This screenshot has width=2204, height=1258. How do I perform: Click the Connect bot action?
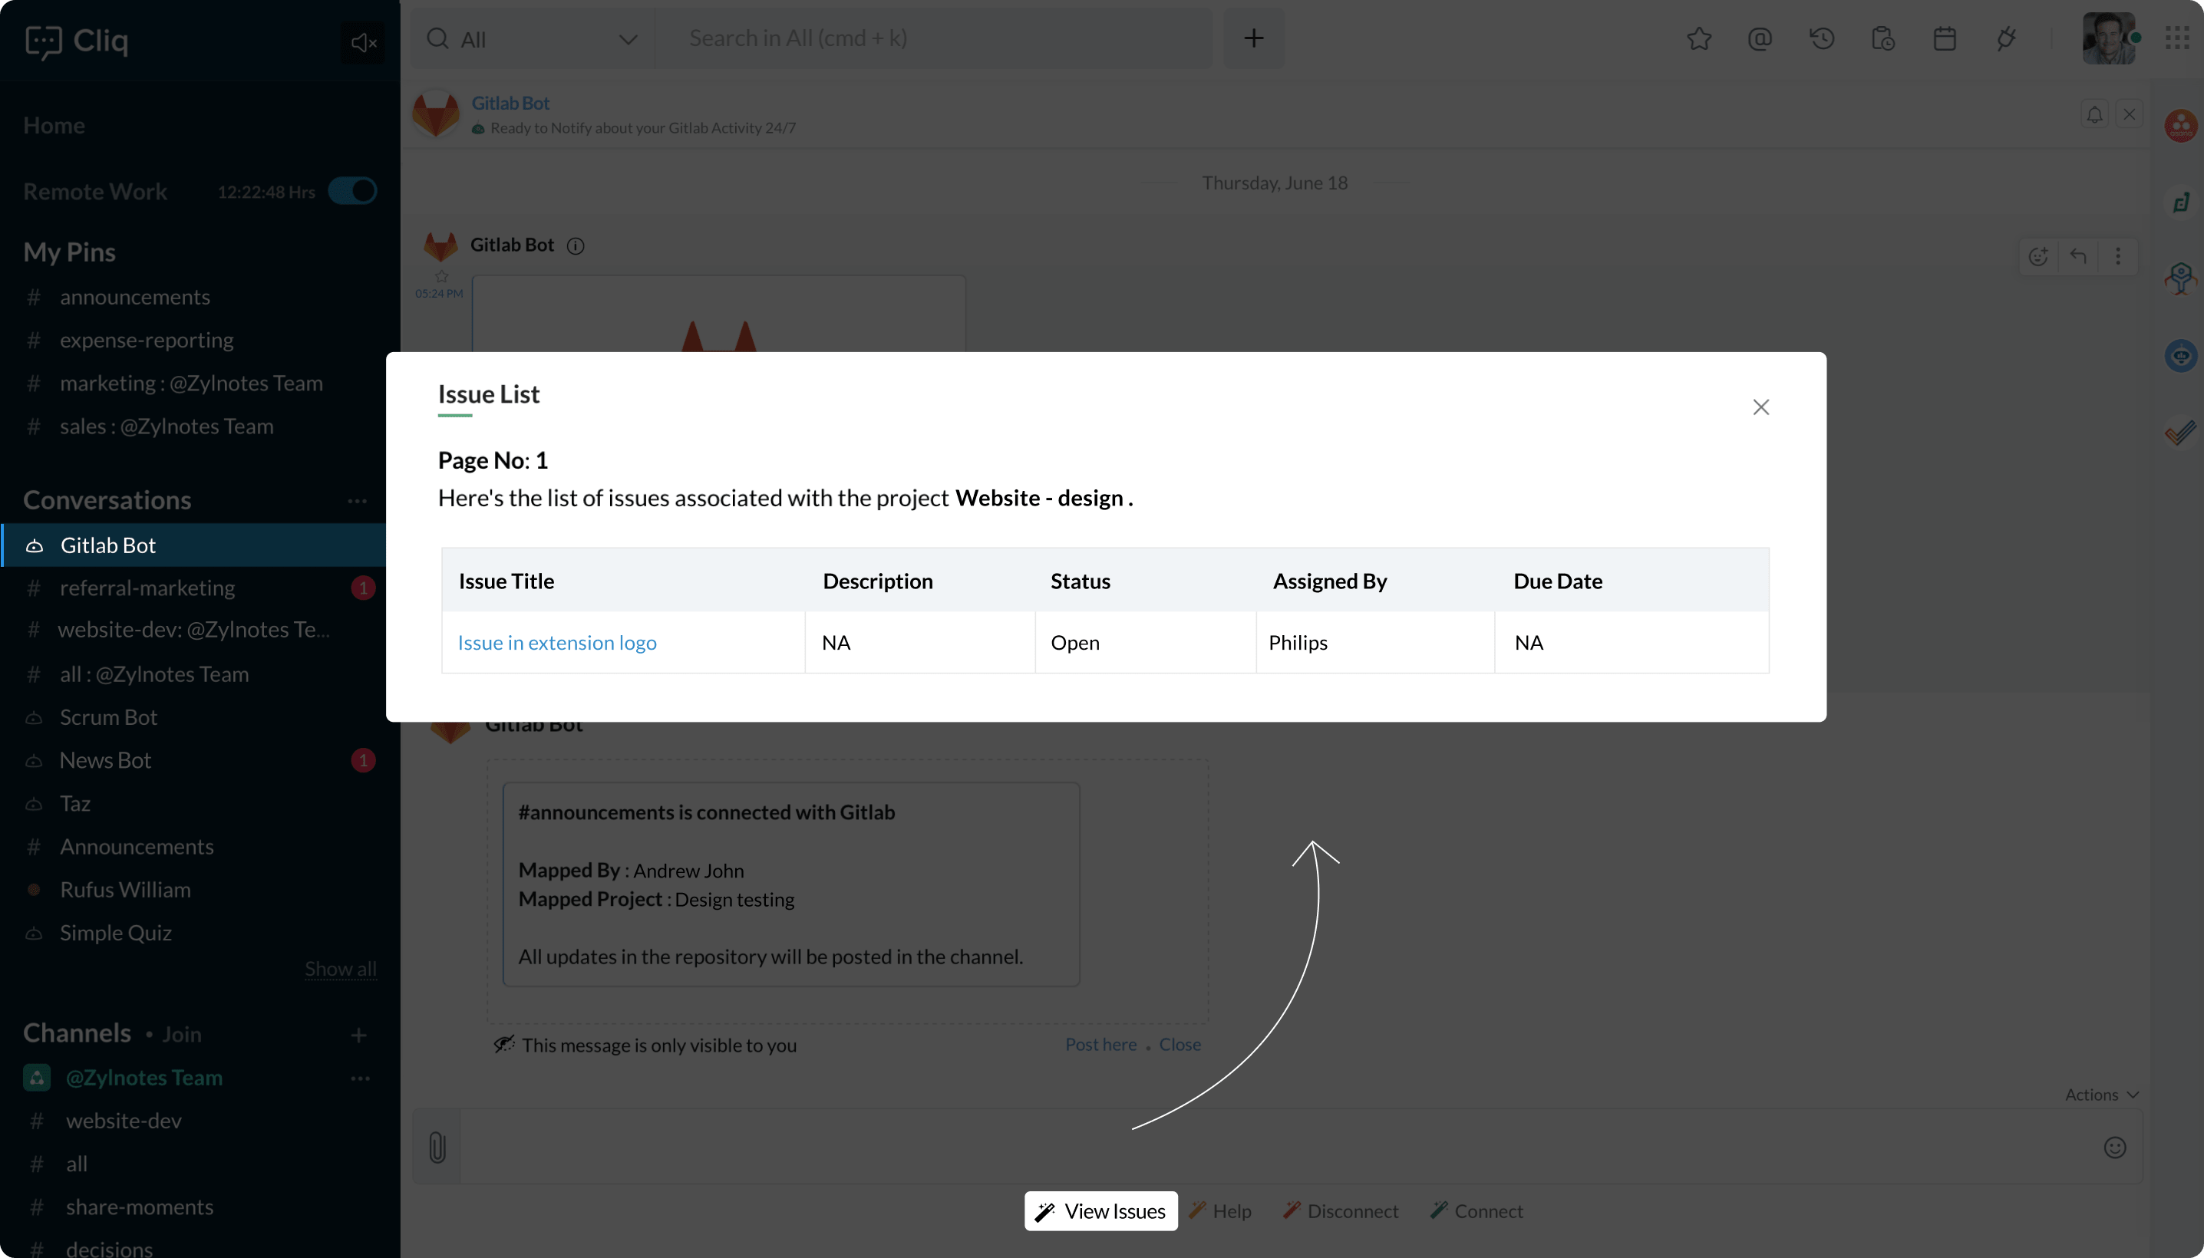tap(1476, 1211)
